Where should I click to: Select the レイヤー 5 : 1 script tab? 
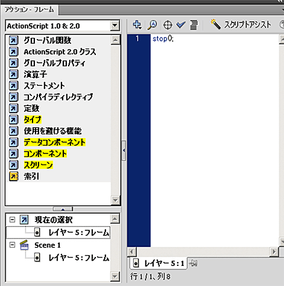tap(159, 263)
